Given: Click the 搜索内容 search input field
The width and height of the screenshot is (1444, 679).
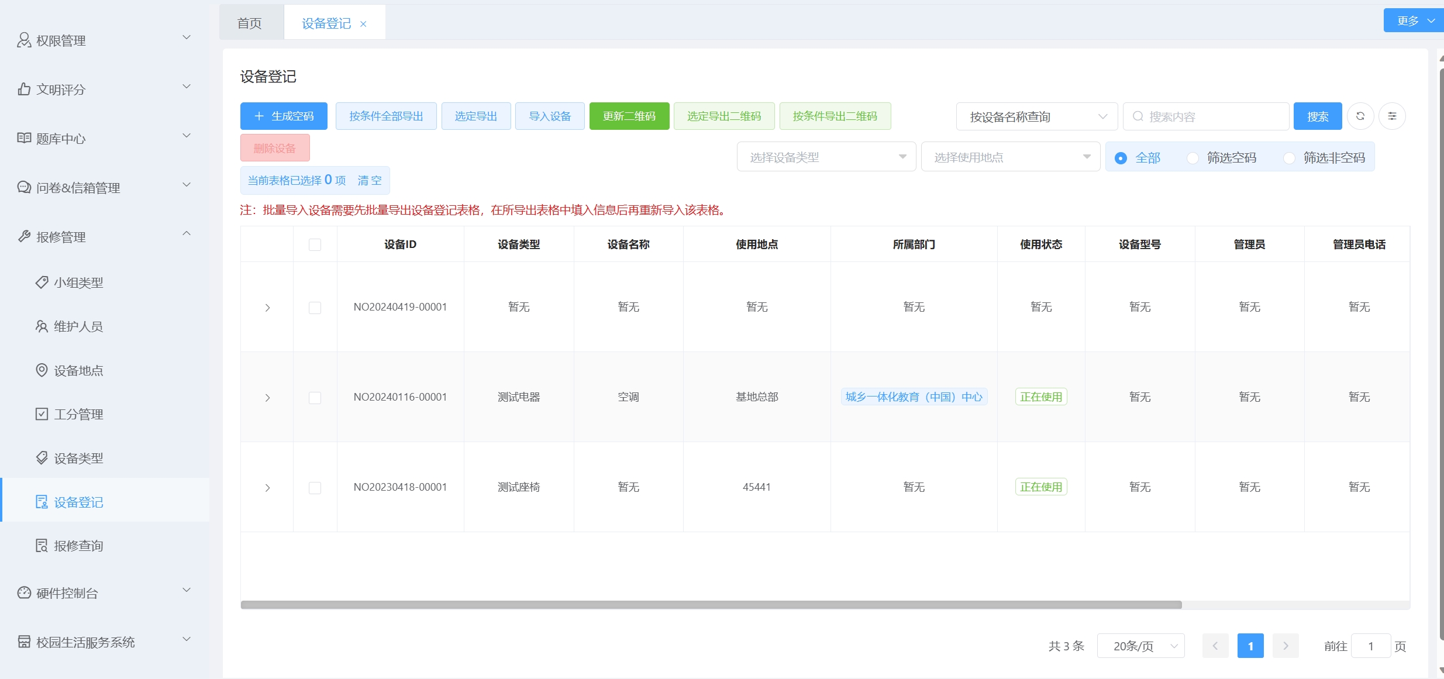Looking at the screenshot, I should tap(1206, 116).
